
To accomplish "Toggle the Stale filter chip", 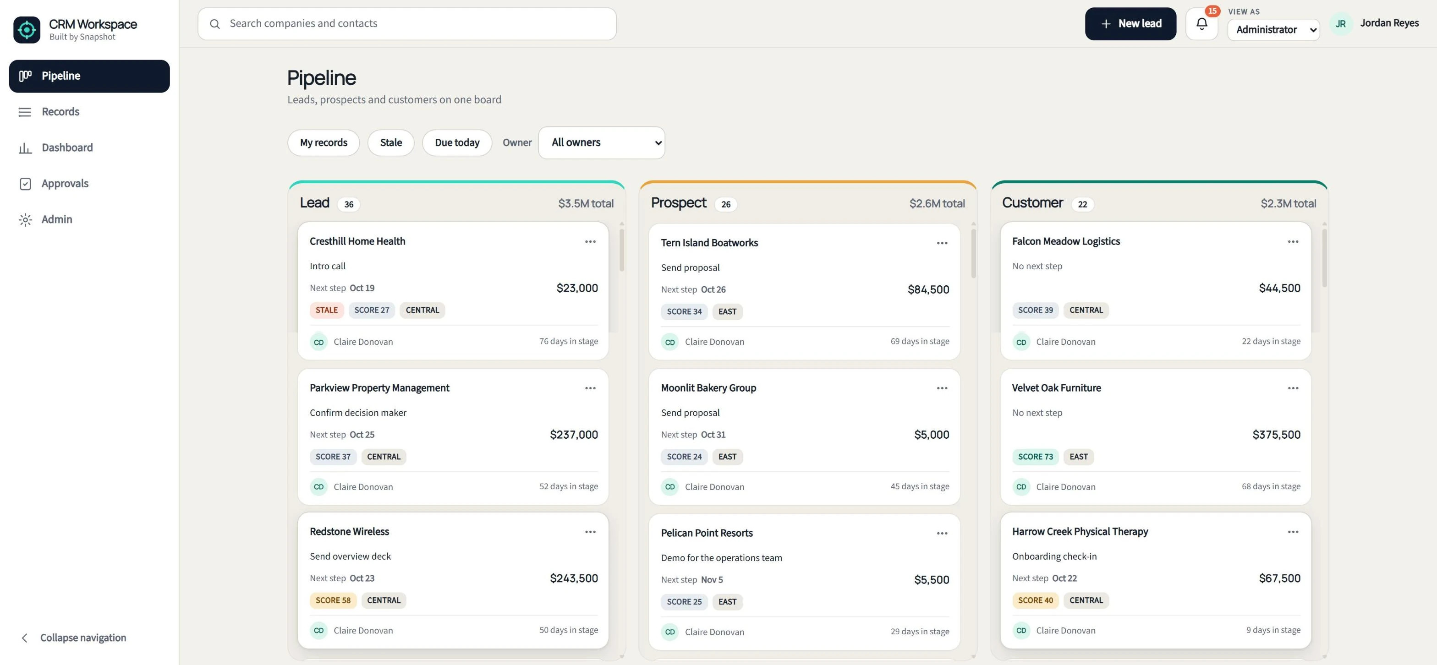I will [x=390, y=143].
